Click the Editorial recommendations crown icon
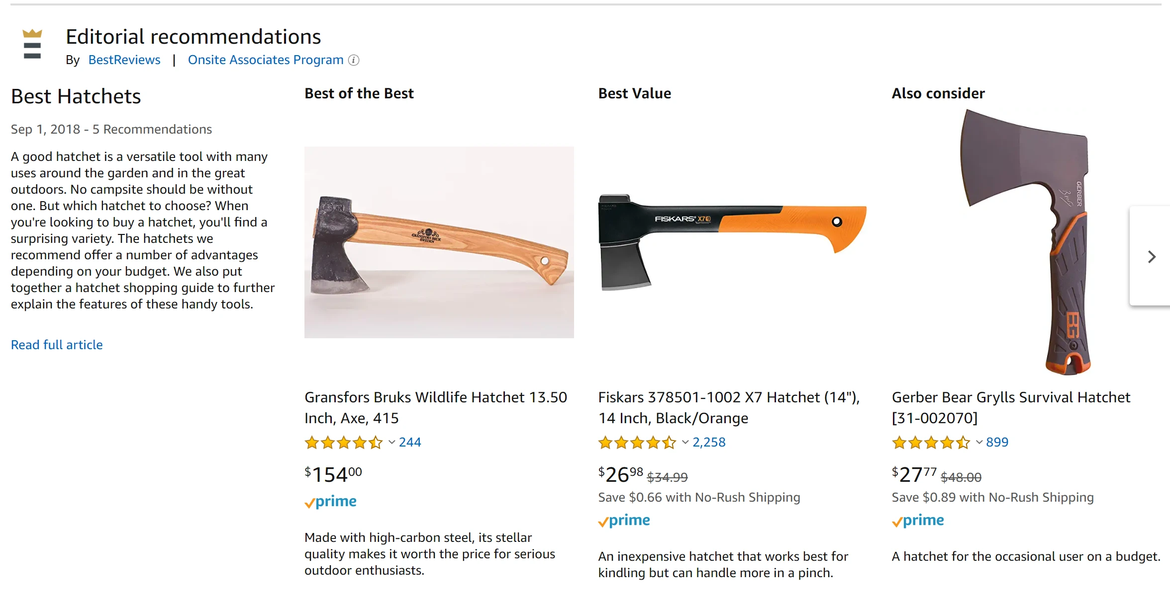The image size is (1170, 599). (x=32, y=44)
